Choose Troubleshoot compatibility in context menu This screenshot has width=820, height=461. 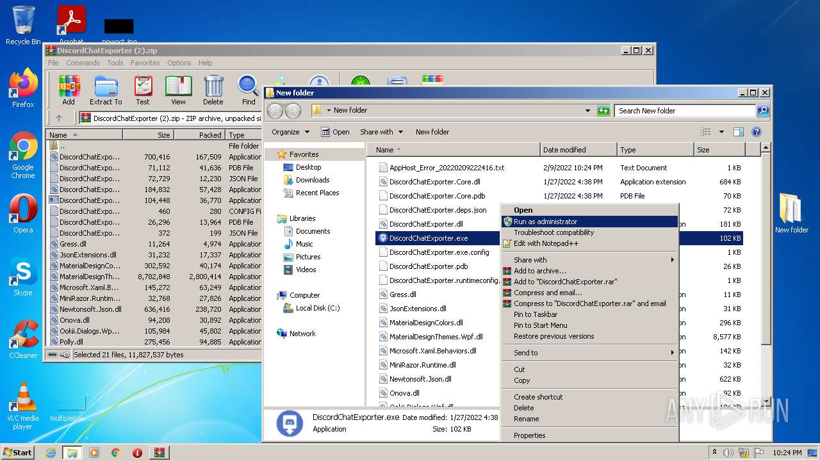(589, 232)
